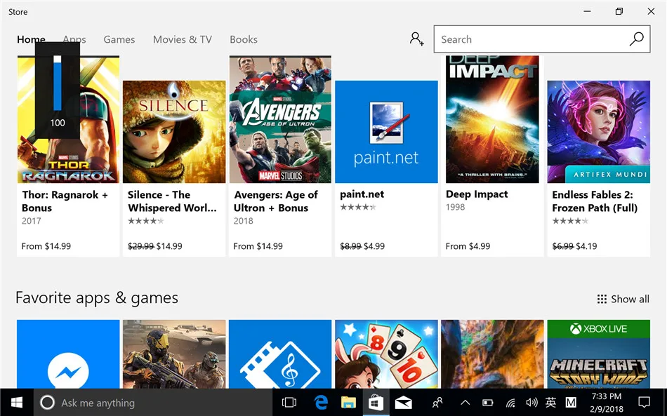Open the Mail app from taskbar
Screen dimensions: 667x416
click(x=403, y=403)
